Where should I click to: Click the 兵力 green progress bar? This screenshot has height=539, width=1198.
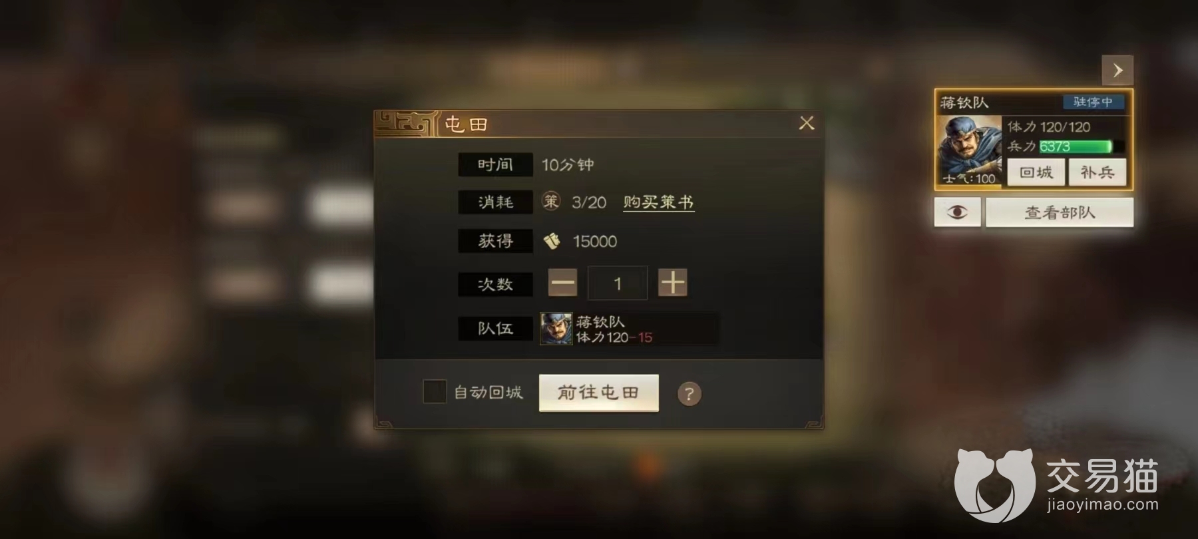click(x=1082, y=146)
